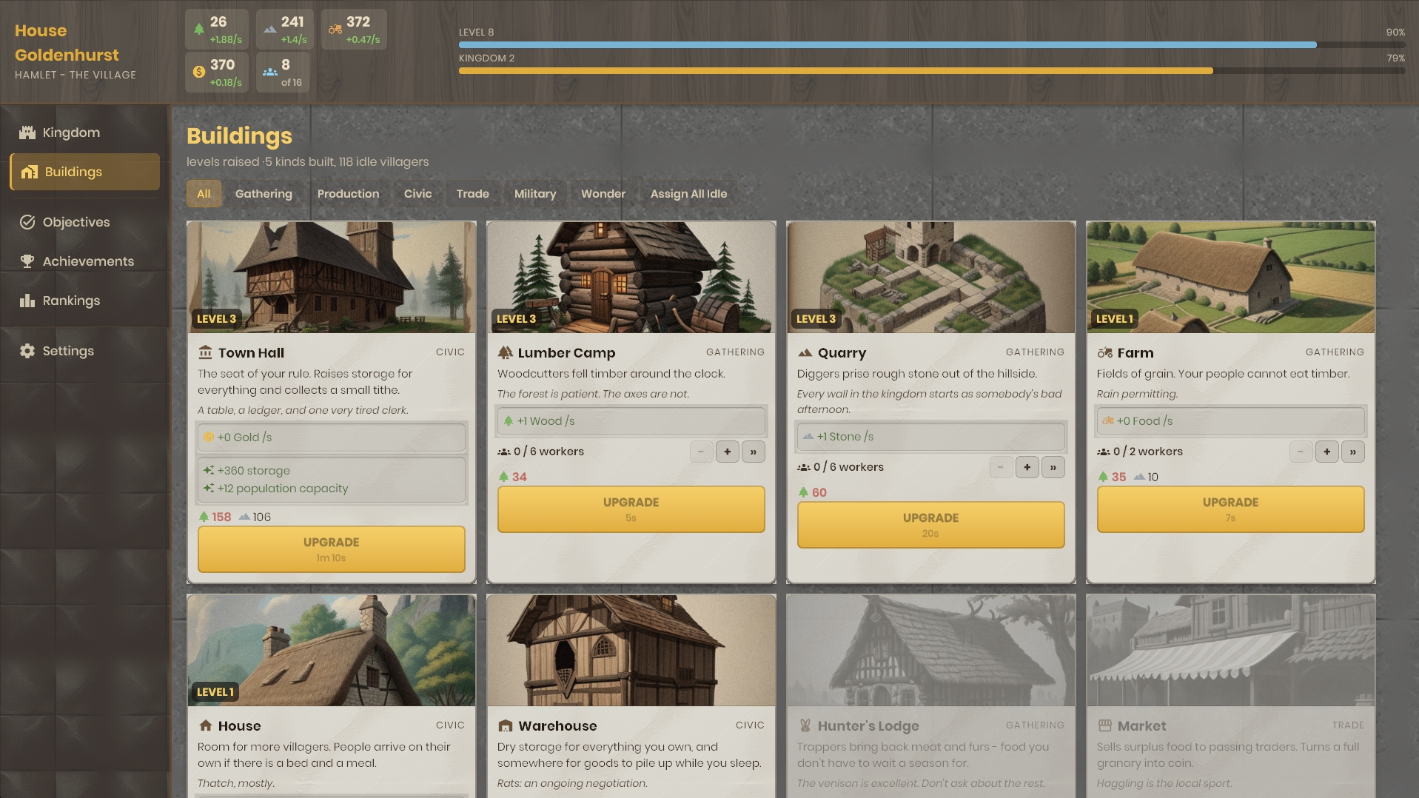Image resolution: width=1419 pixels, height=798 pixels.
Task: Assign maximum workers to Lumber Camp
Action: point(754,452)
